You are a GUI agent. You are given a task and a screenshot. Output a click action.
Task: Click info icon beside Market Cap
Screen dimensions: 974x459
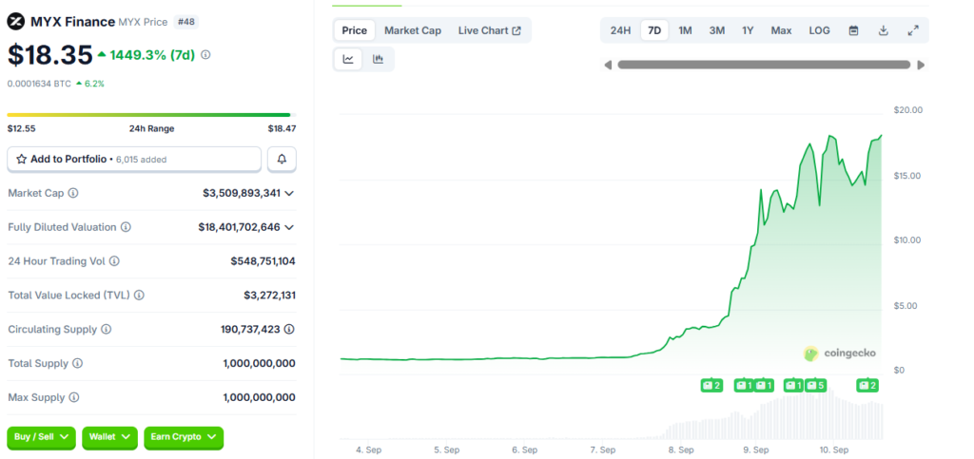tap(73, 194)
